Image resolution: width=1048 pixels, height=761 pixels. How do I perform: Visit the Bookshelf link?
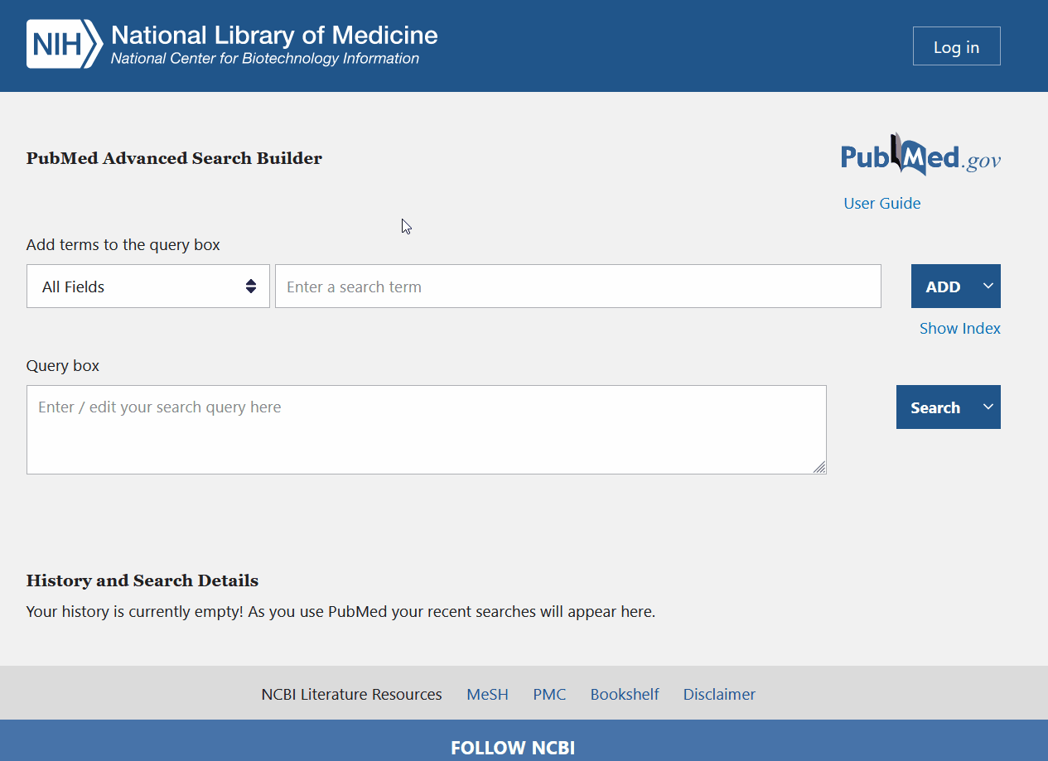[x=624, y=695]
